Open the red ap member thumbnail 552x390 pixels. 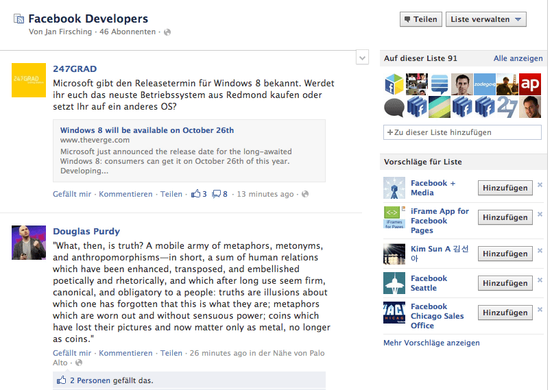(x=530, y=84)
